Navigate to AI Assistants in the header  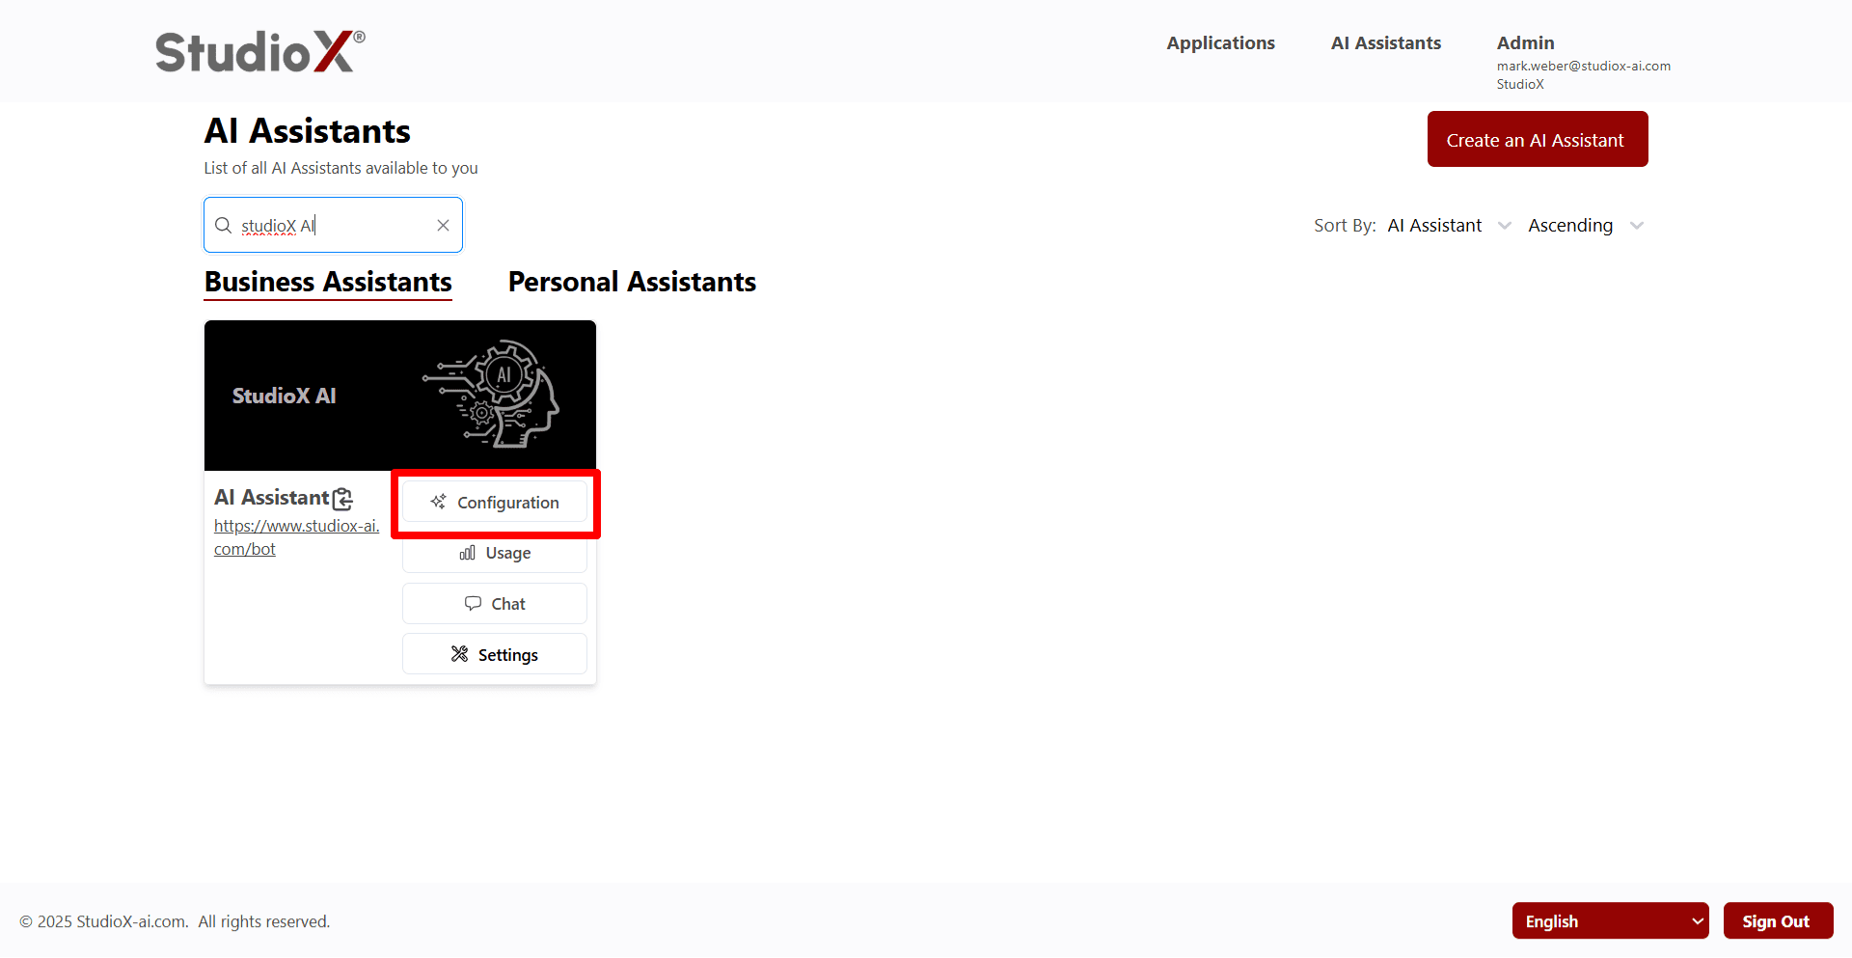pos(1385,42)
